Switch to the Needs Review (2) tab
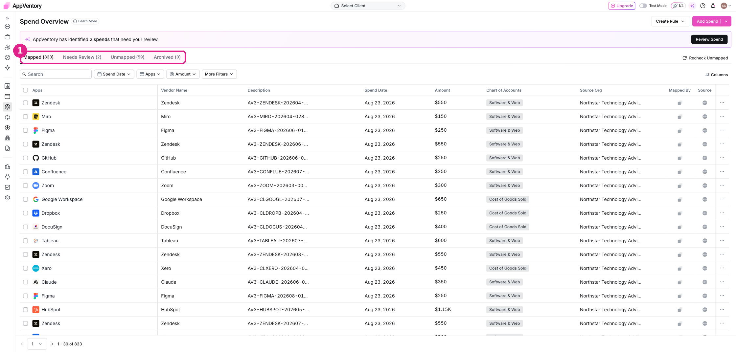The height and width of the screenshot is (352, 736). 82,57
